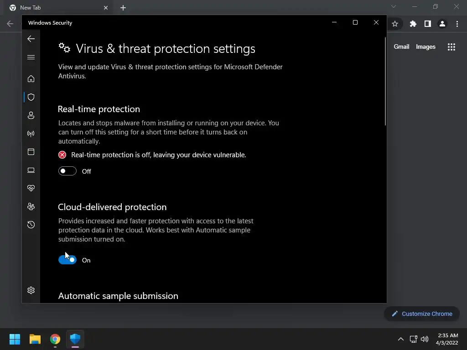The width and height of the screenshot is (467, 350).
Task: Open Chrome's three-dot menu
Action: point(457,24)
